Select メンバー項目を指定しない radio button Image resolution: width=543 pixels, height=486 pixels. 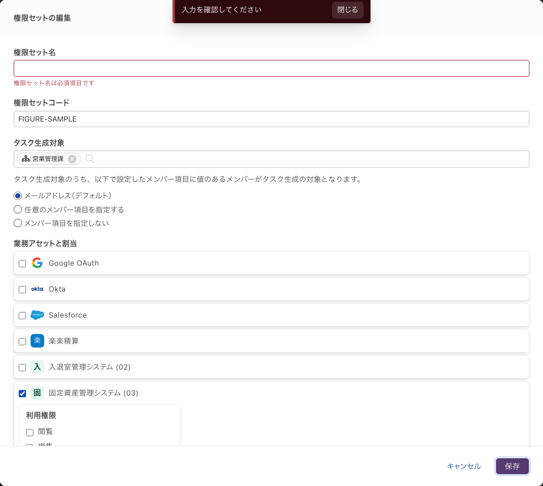18,223
